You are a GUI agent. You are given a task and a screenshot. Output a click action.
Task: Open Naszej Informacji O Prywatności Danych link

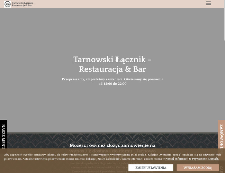[x=192, y=159]
